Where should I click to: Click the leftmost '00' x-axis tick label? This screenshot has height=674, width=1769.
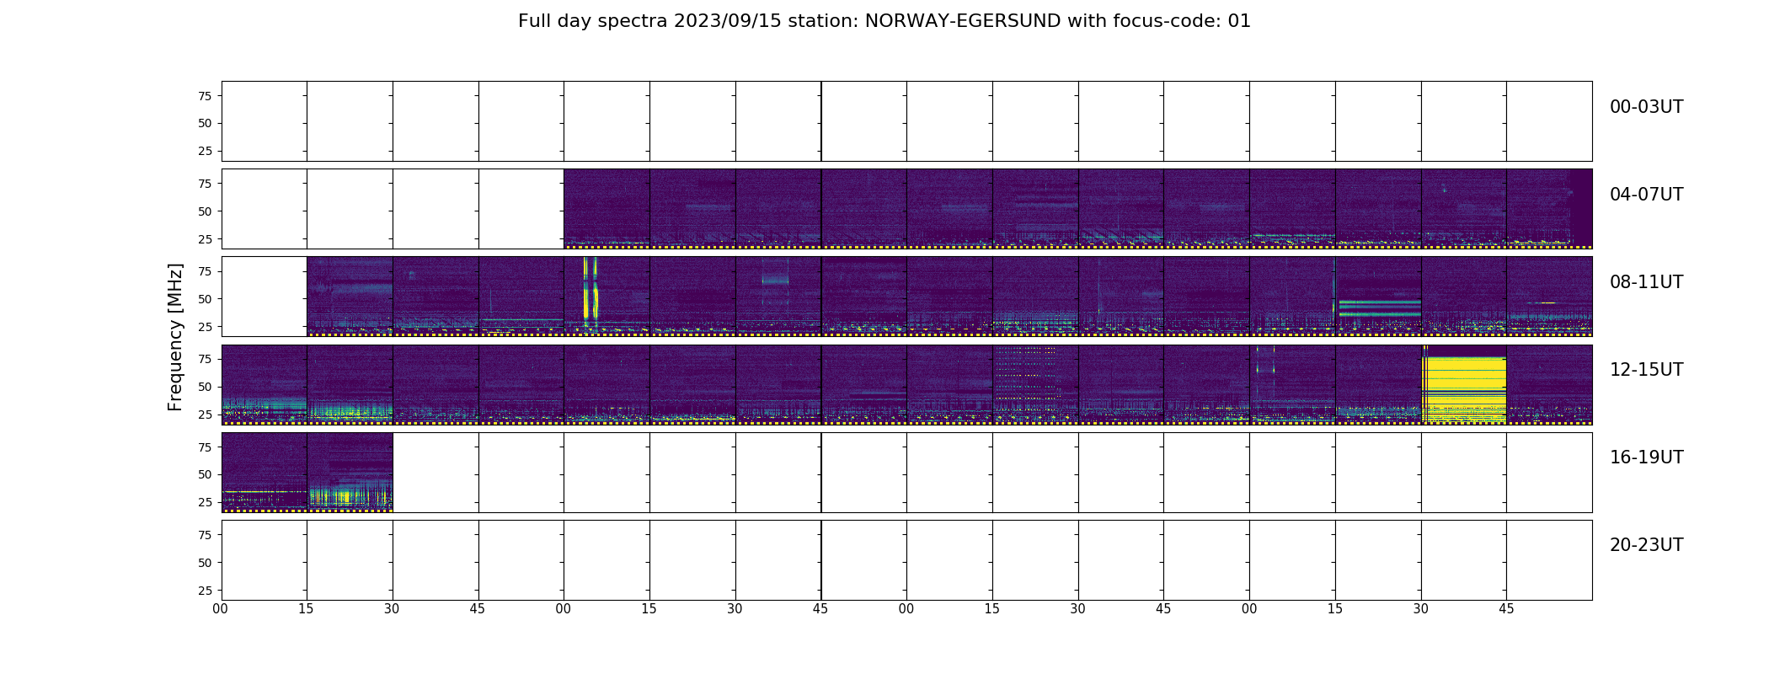[x=221, y=609]
